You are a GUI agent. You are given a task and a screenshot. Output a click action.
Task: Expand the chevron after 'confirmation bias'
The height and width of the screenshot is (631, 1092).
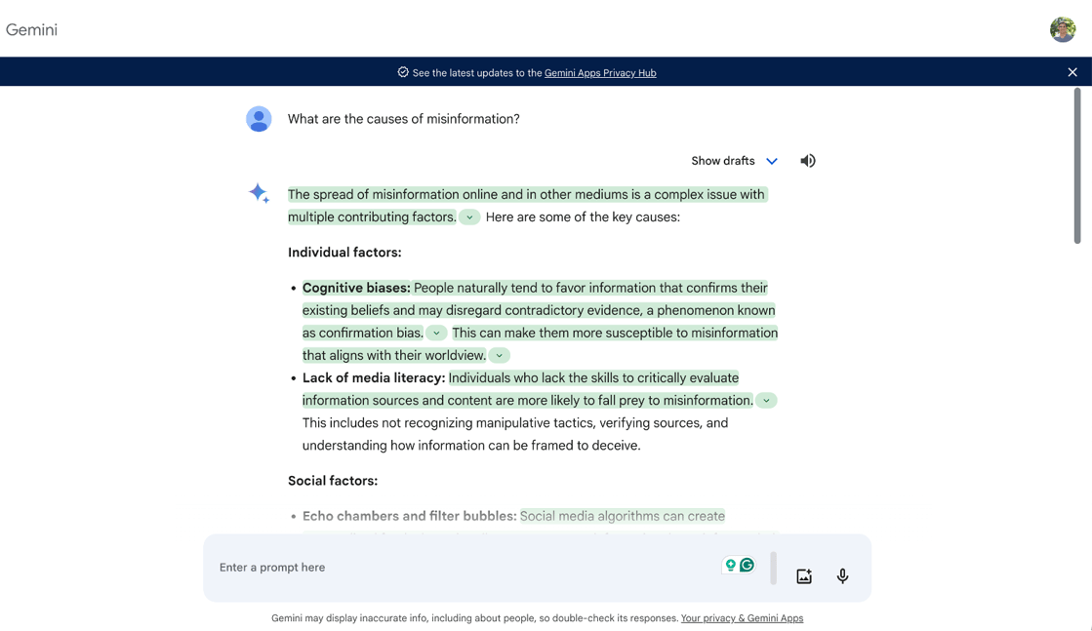click(x=436, y=334)
